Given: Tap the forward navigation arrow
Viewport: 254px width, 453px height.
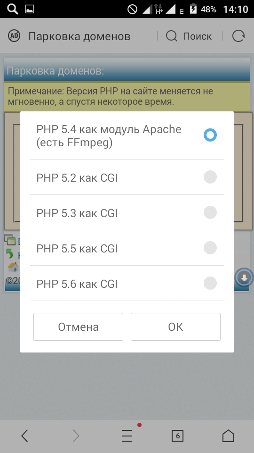Looking at the screenshot, I should 76,436.
